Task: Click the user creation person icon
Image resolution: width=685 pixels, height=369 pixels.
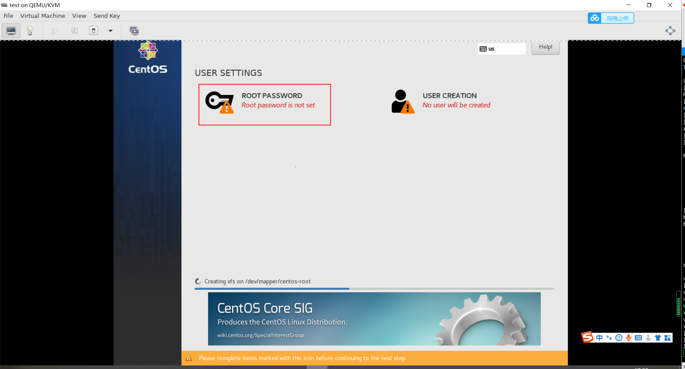Action: point(403,101)
